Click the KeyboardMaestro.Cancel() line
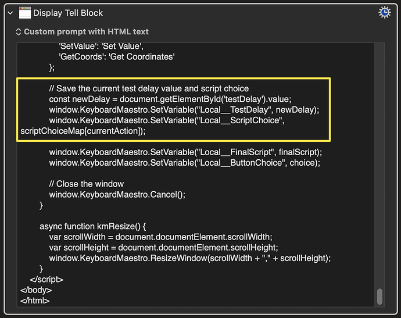The width and height of the screenshot is (401, 318). pos(117,195)
